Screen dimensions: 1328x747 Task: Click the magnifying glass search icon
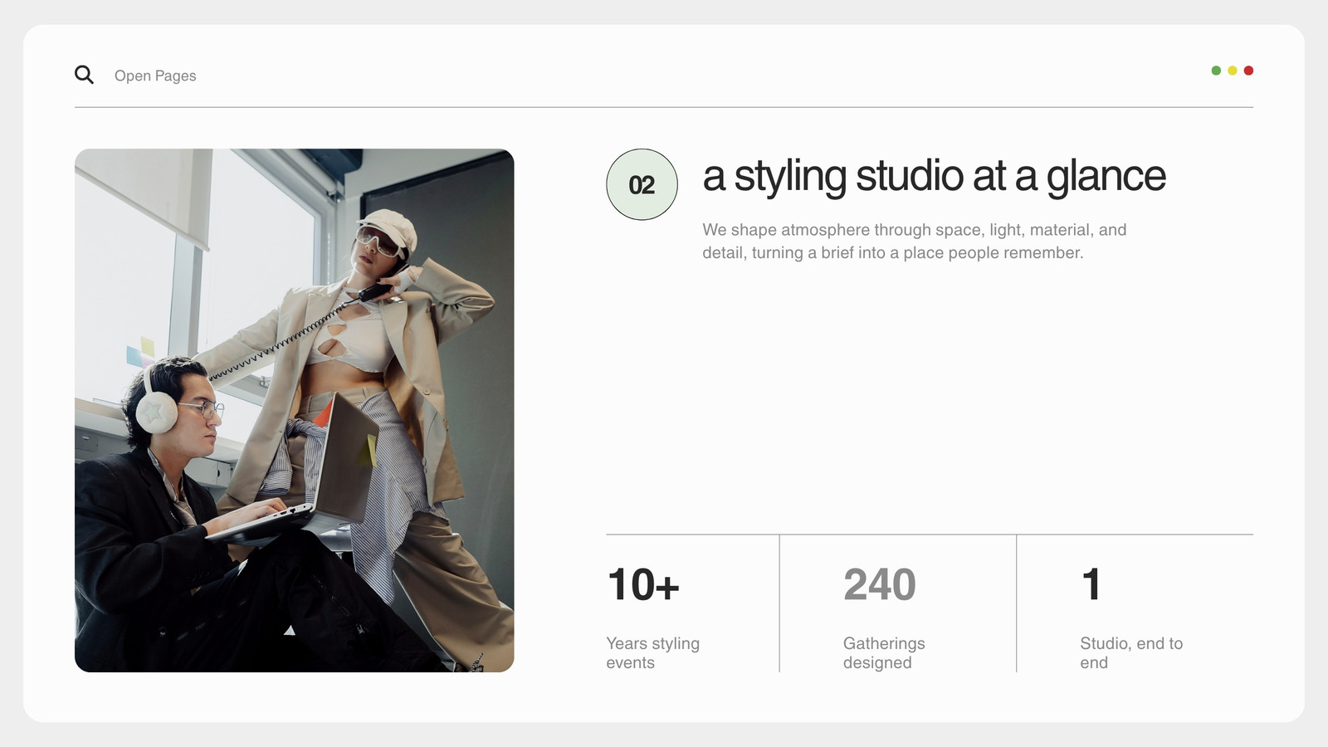click(84, 75)
